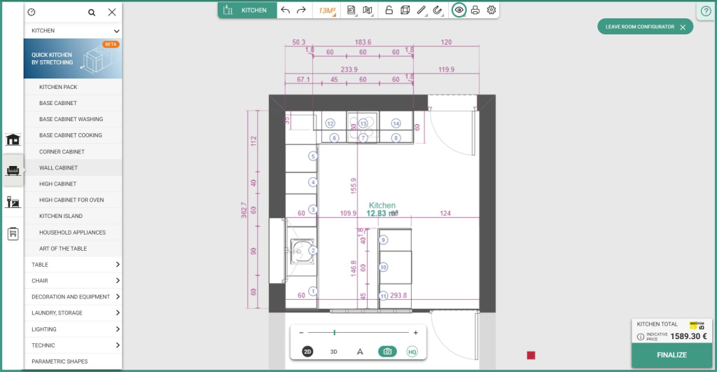The height and width of the screenshot is (372, 717).
Task: Open the help question mark icon
Action: point(706,11)
